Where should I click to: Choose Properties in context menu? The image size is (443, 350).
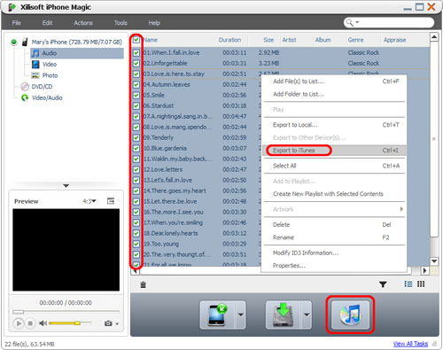[334, 266]
